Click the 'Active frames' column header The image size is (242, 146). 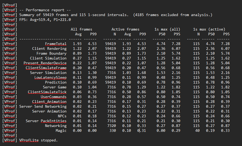126,29
